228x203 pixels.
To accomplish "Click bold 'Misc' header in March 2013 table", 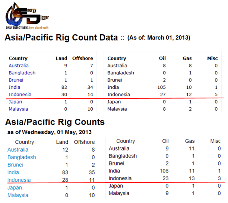I will pyautogui.click(x=212, y=58).
